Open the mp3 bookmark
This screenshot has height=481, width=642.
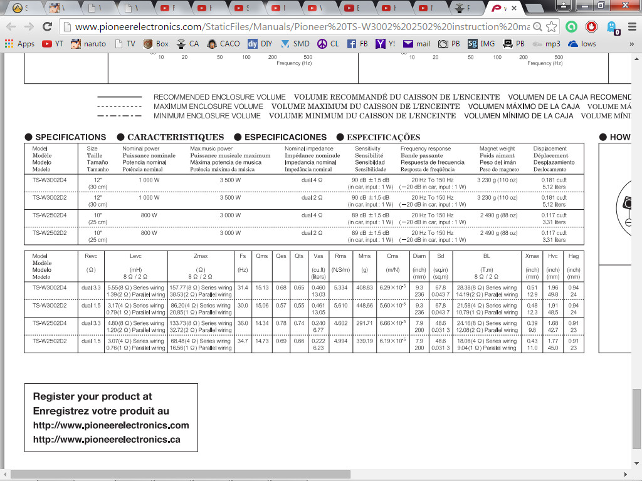point(546,44)
